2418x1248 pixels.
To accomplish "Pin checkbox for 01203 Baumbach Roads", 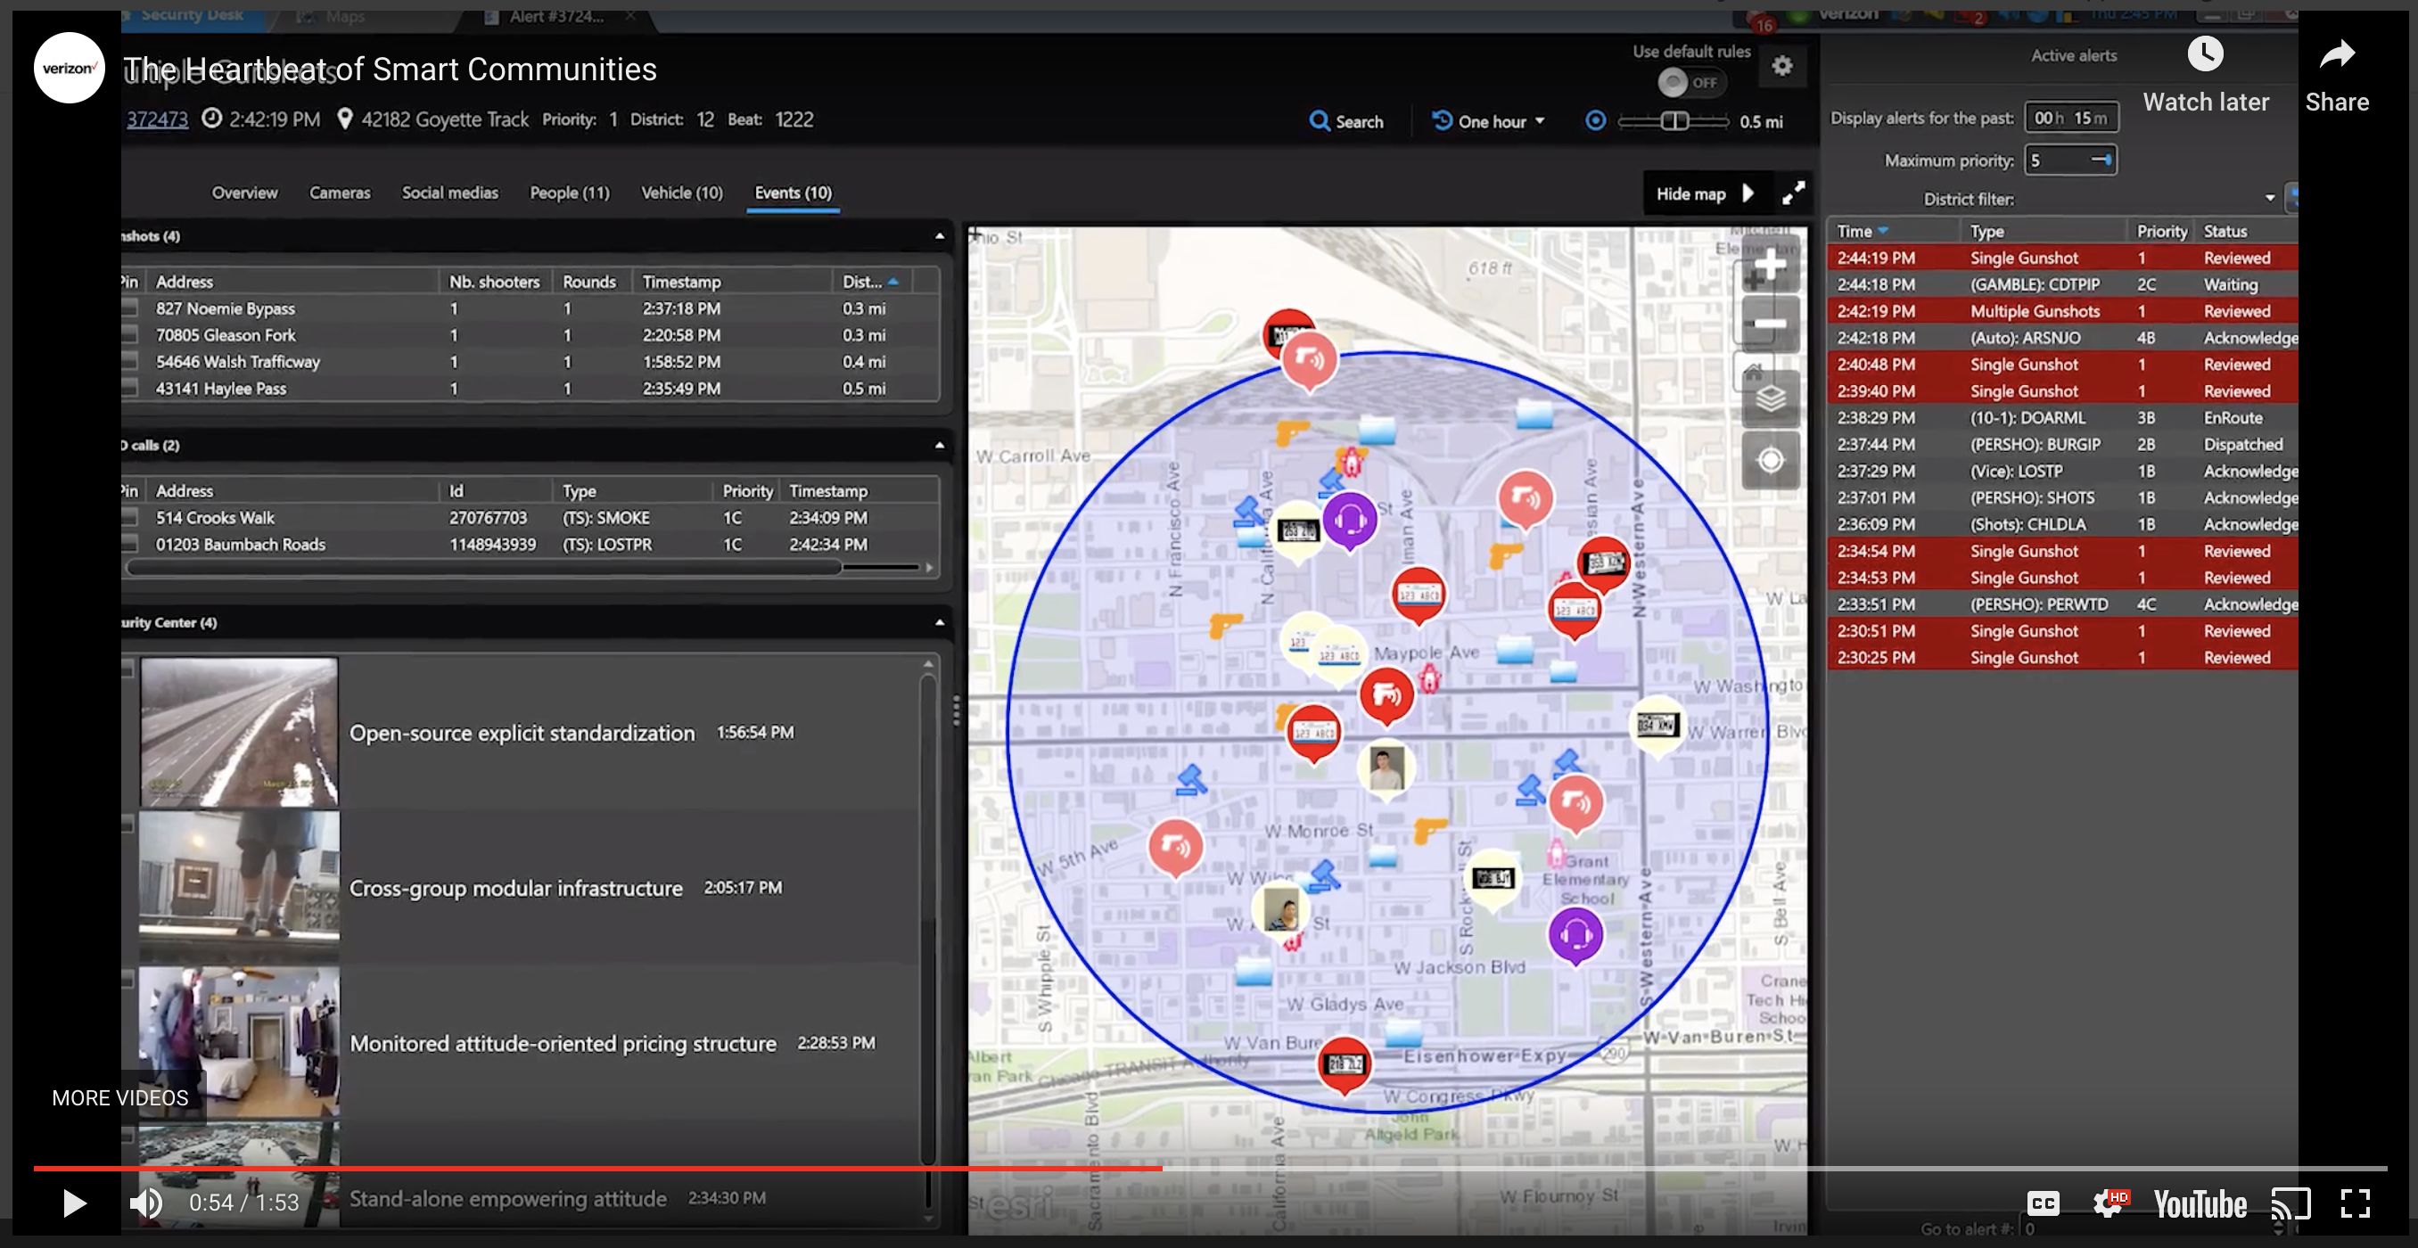I will coord(129,543).
